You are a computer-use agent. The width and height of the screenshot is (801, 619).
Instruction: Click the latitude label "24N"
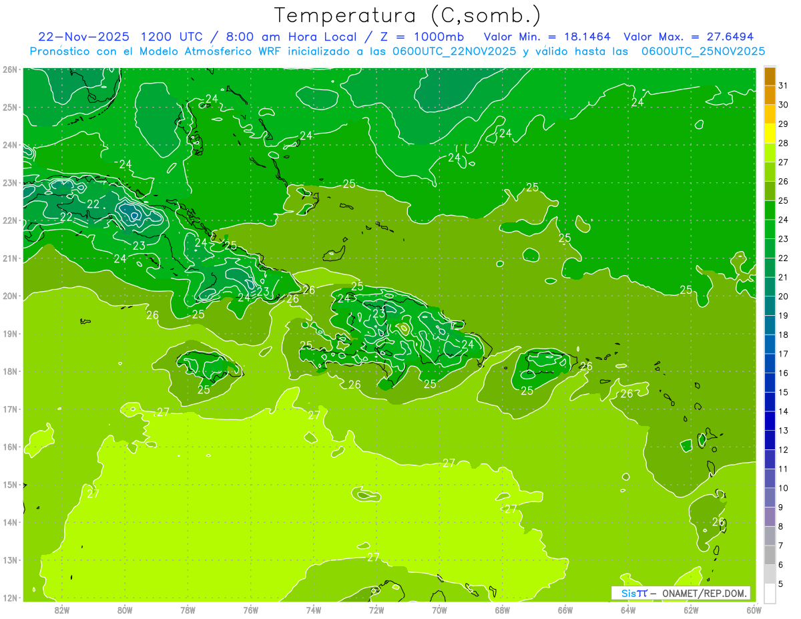tap(10, 145)
